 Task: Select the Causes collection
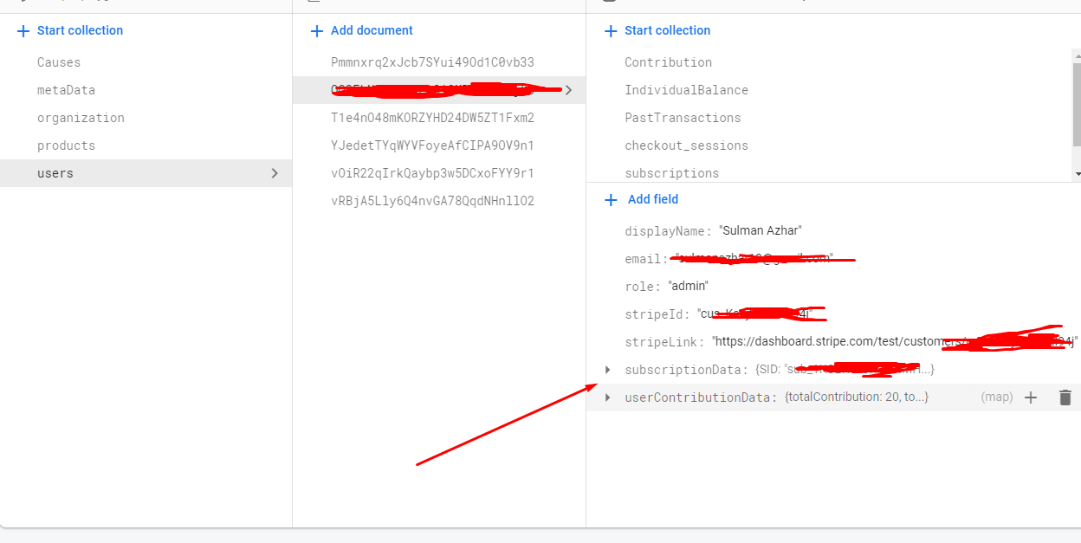(x=58, y=61)
